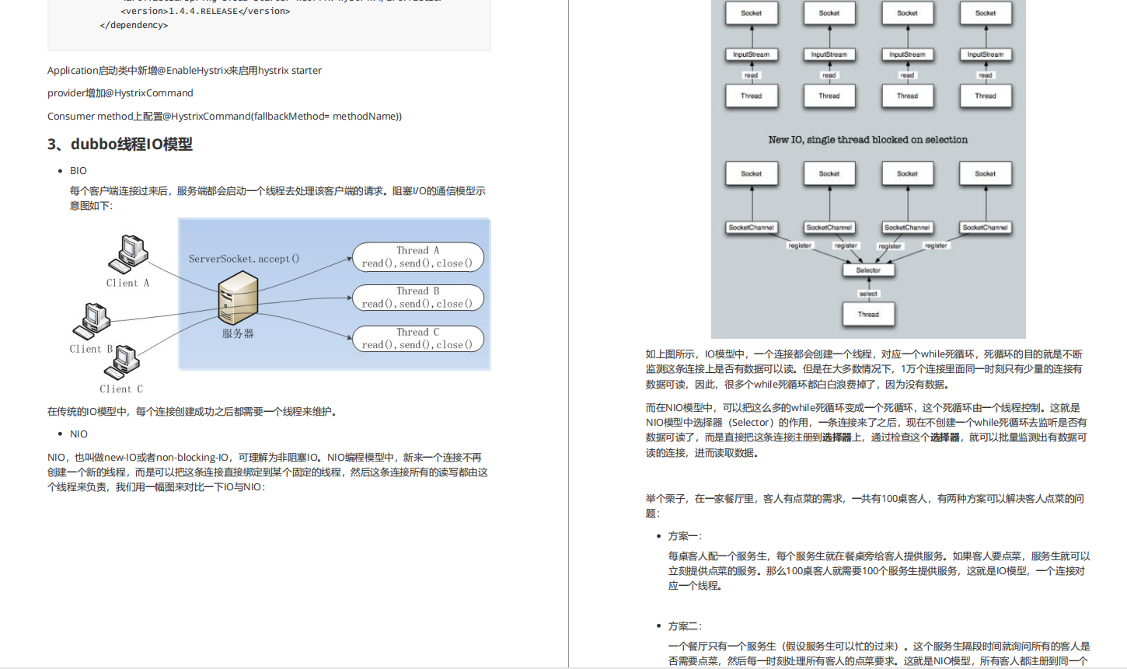Click the server tower icon above 服务器
The image size is (1127, 669).
(238, 298)
